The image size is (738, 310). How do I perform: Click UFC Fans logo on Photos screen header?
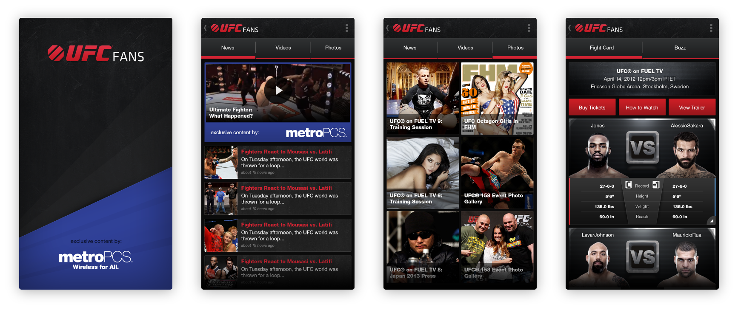click(x=417, y=28)
